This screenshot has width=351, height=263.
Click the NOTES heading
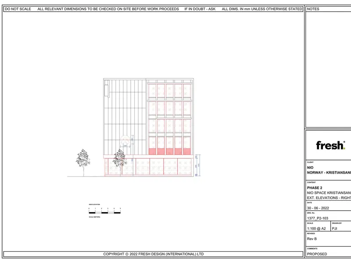click(x=313, y=9)
